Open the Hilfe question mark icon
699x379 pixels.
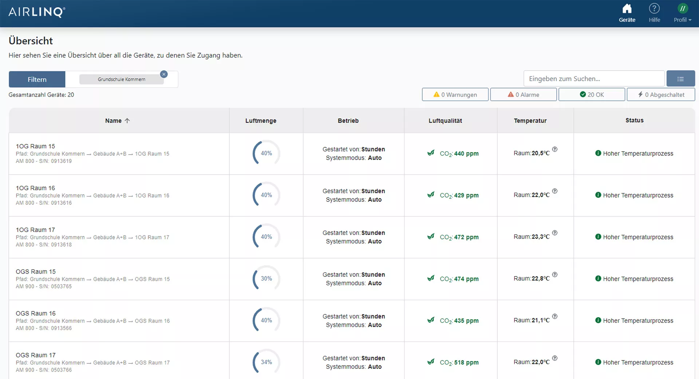click(x=654, y=9)
